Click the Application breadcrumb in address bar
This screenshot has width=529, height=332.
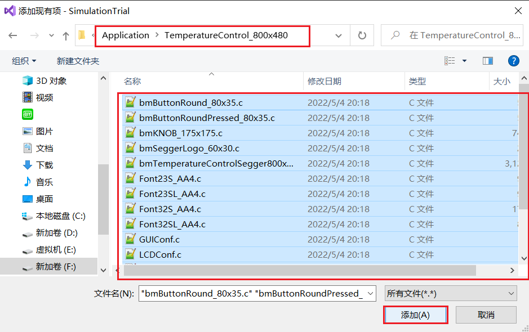125,35
